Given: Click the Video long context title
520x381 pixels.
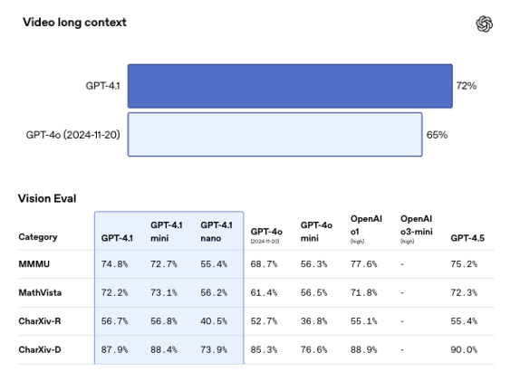Looking at the screenshot, I should coord(74,23).
